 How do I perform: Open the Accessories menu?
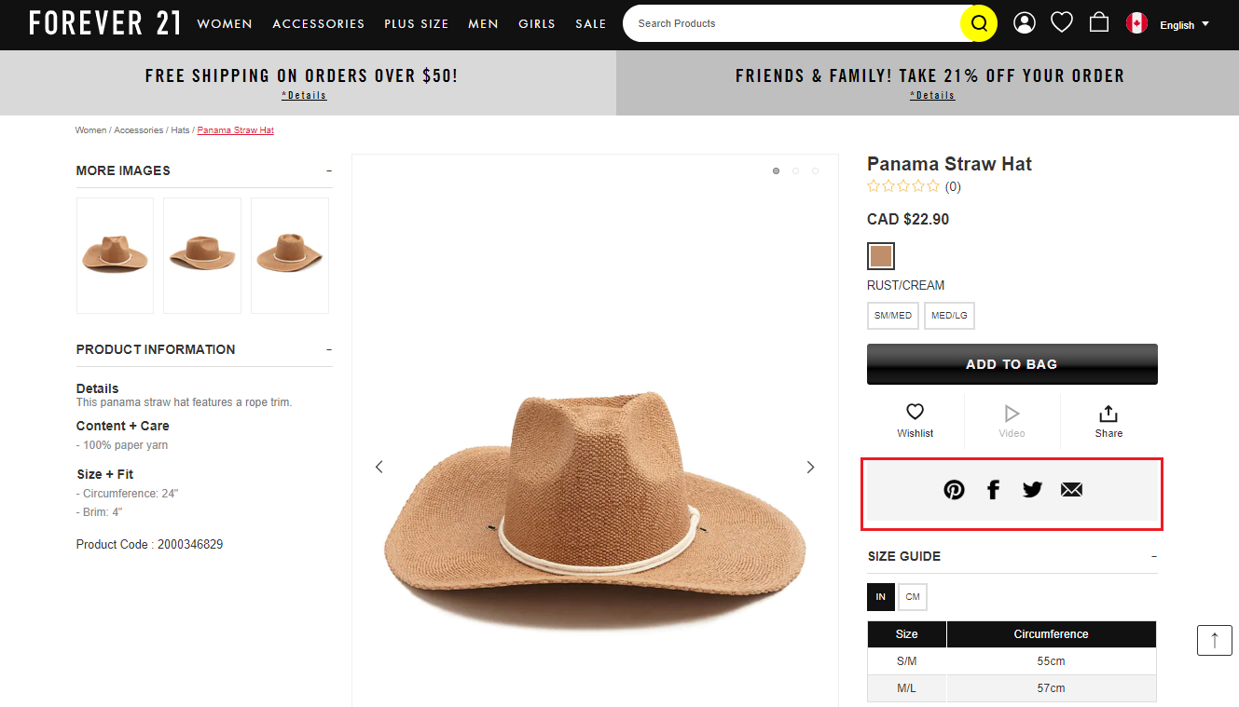click(x=319, y=24)
